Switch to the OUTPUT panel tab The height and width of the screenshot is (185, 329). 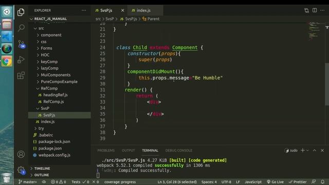(x=128, y=151)
